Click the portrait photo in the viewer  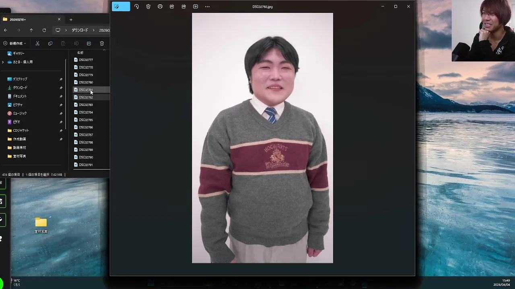pos(262,138)
